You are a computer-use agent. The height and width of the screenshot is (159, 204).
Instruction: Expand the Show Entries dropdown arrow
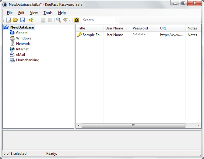click(69, 20)
